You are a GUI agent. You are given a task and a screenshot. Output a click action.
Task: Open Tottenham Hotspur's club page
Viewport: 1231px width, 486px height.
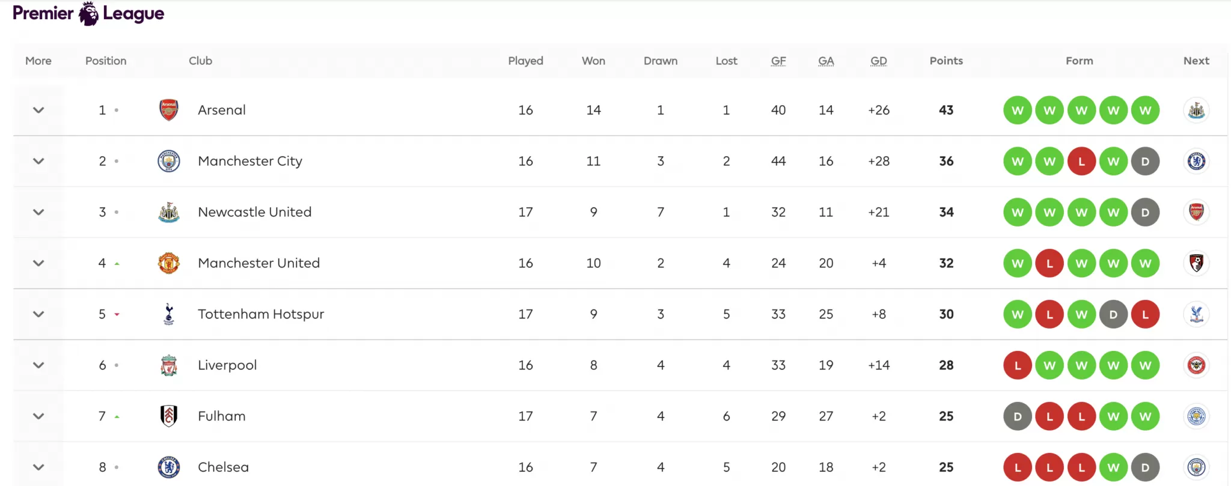coord(260,314)
